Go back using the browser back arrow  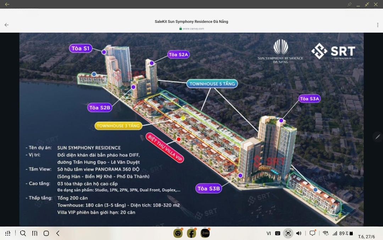(6, 25)
